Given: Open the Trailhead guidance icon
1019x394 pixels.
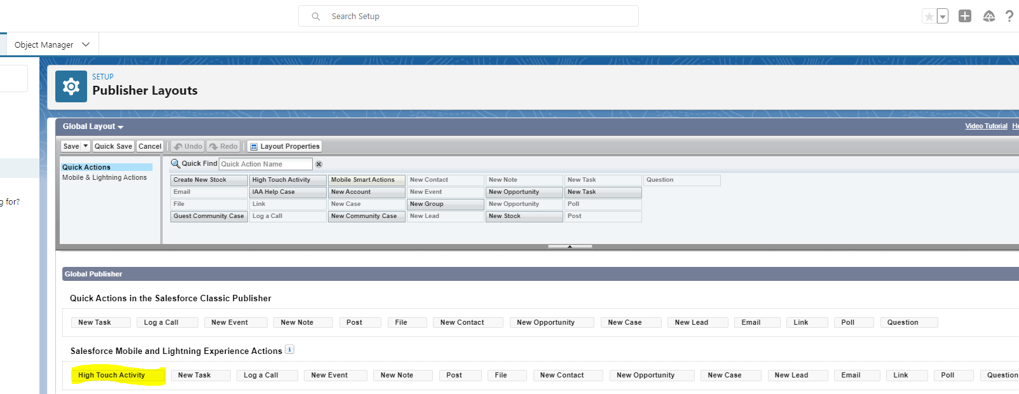Looking at the screenshot, I should [x=988, y=17].
